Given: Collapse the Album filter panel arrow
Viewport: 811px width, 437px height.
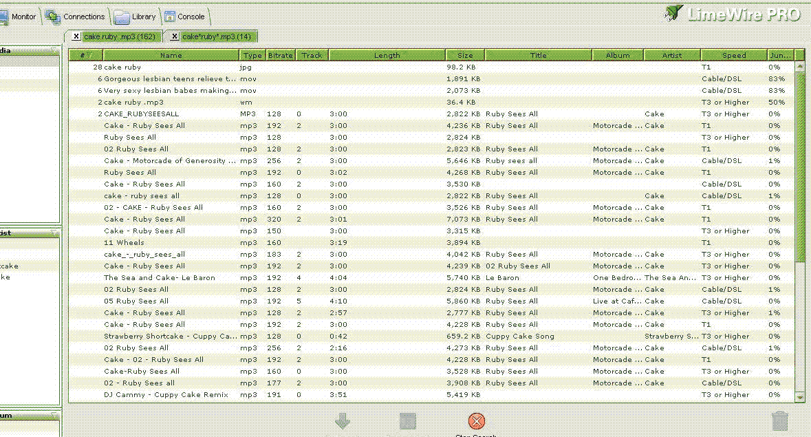Looking at the screenshot, I should 54,416.
